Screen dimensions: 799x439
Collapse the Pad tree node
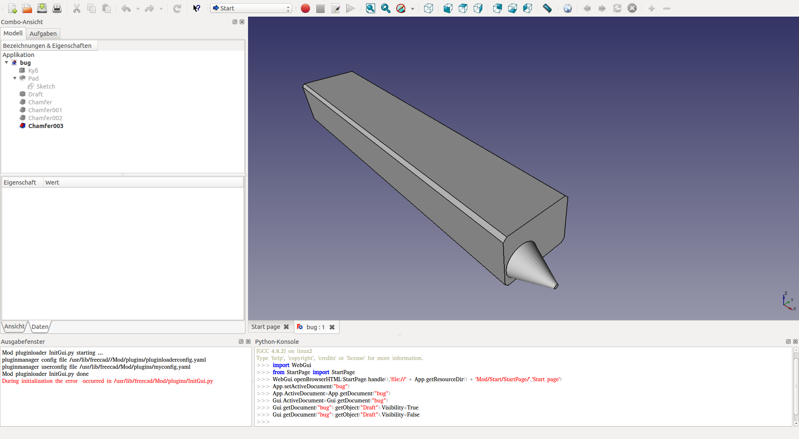pyautogui.click(x=15, y=78)
